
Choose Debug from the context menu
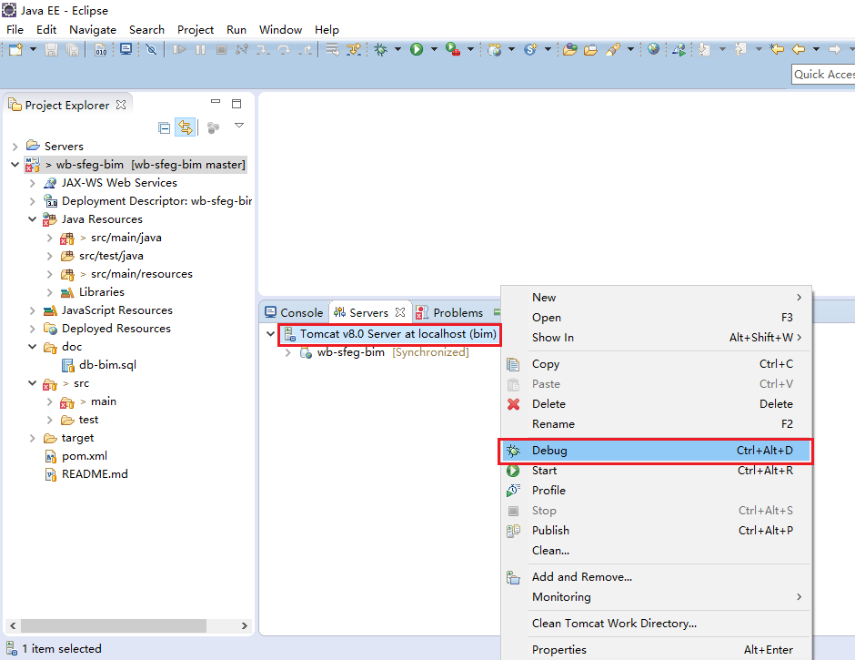pos(656,451)
